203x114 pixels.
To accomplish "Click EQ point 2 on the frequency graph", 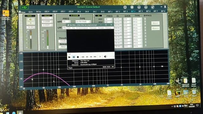I will point(43,70).
